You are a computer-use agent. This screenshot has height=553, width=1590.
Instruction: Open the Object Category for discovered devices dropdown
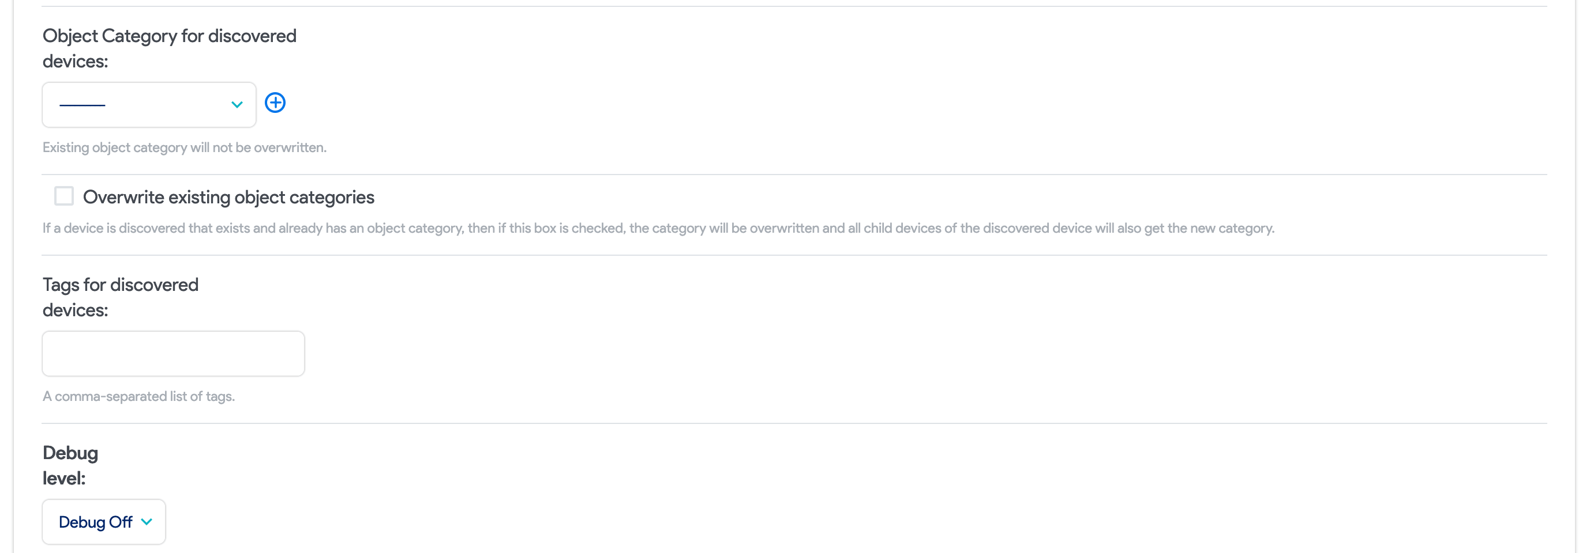(149, 105)
